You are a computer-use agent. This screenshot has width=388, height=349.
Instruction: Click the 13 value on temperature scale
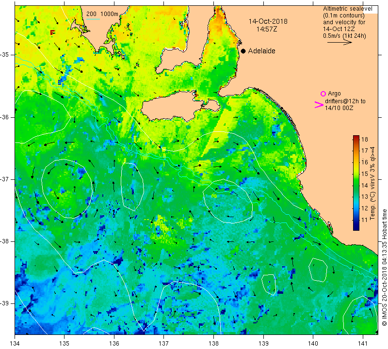365,197
